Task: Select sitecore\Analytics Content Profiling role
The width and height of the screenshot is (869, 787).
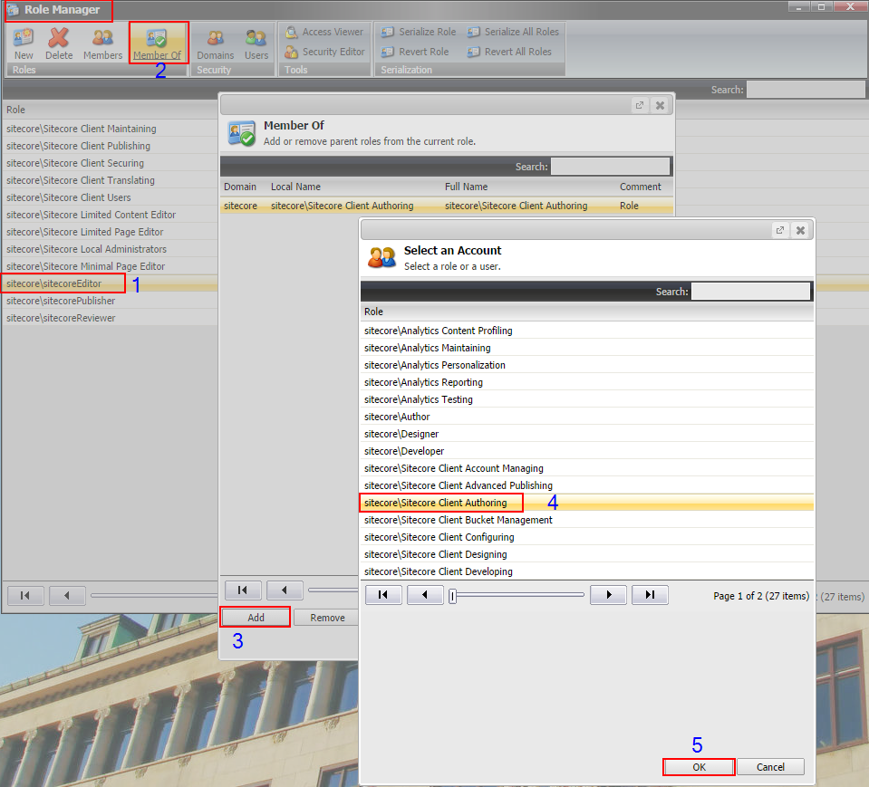Action: click(587, 331)
